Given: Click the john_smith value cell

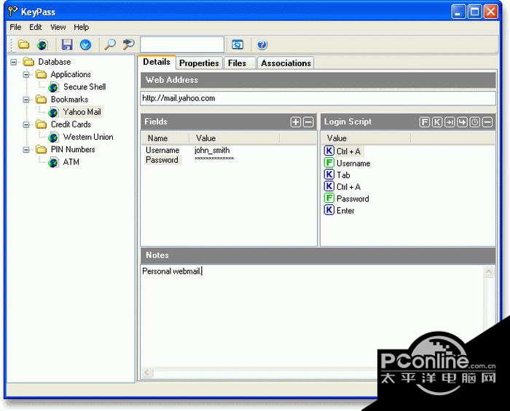Looking at the screenshot, I should click(x=212, y=151).
